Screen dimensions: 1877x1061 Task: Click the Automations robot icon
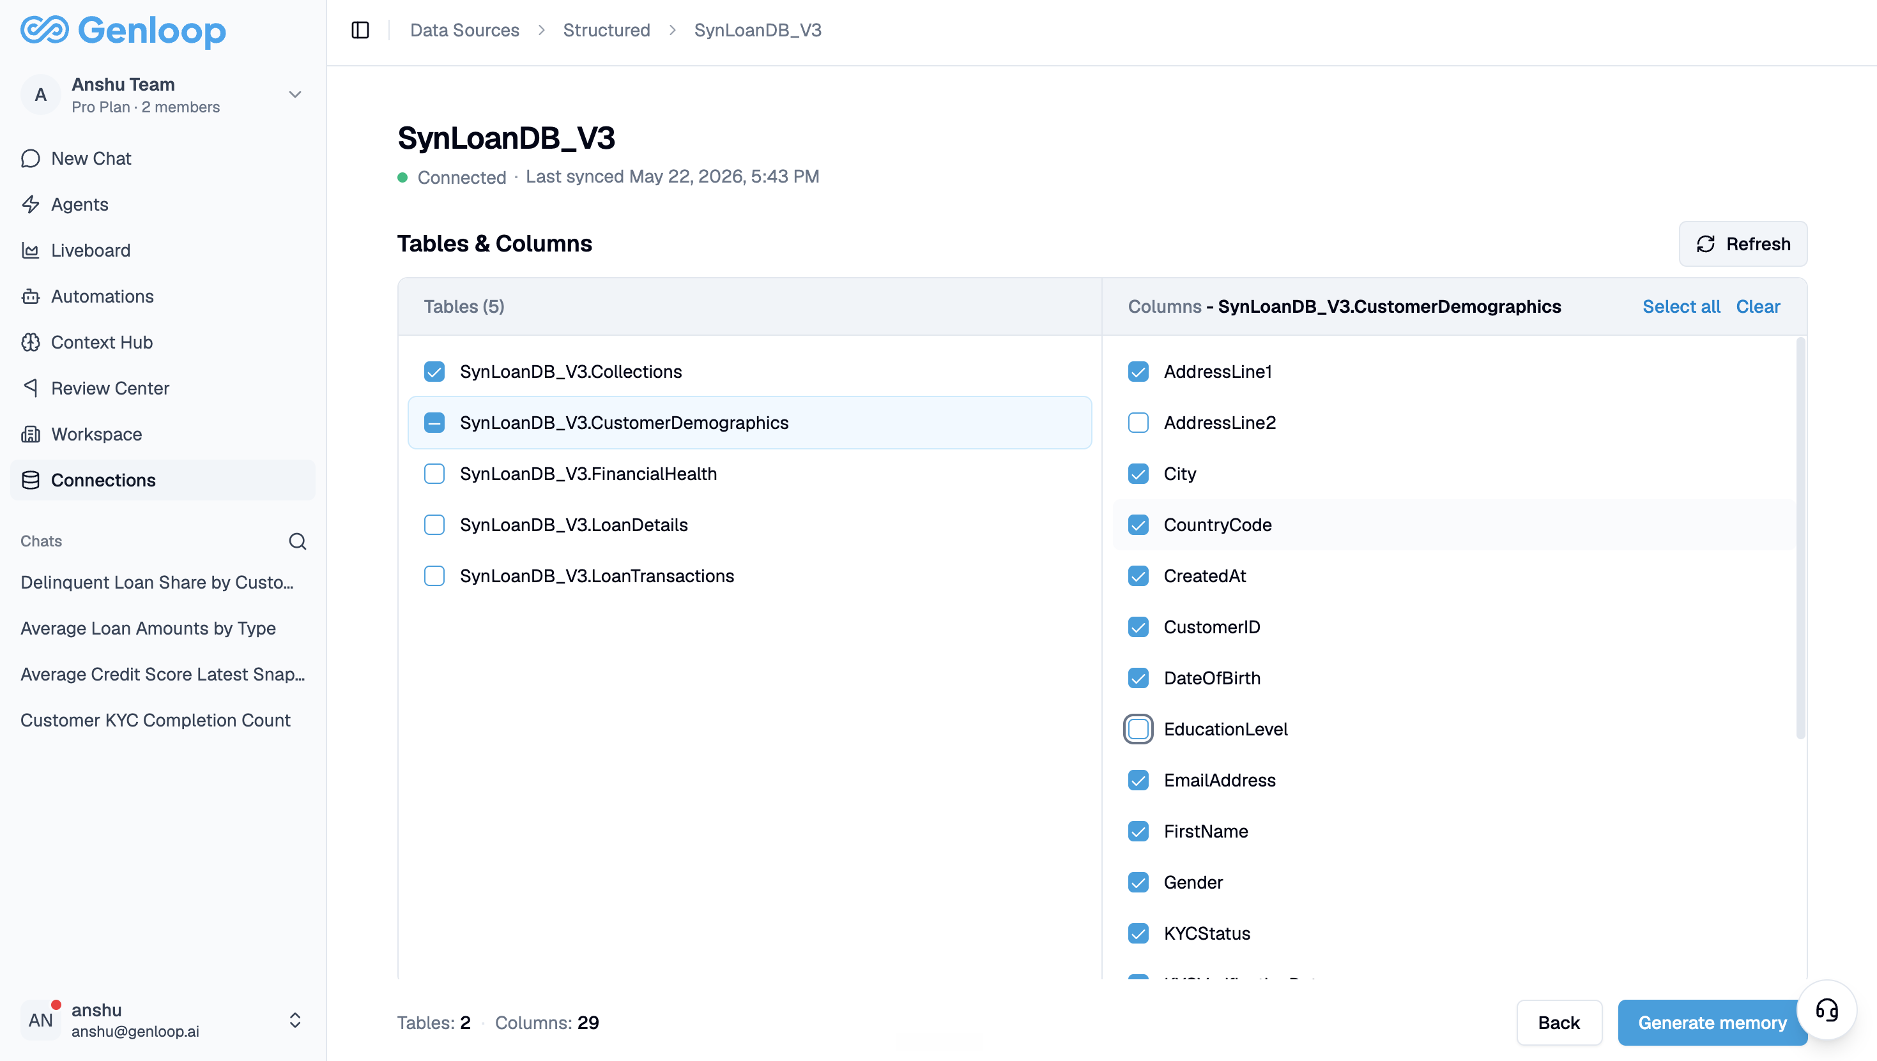click(31, 296)
